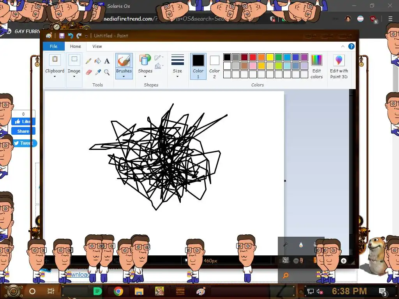
Task: Open Task View on the taskbar
Action: (51, 291)
